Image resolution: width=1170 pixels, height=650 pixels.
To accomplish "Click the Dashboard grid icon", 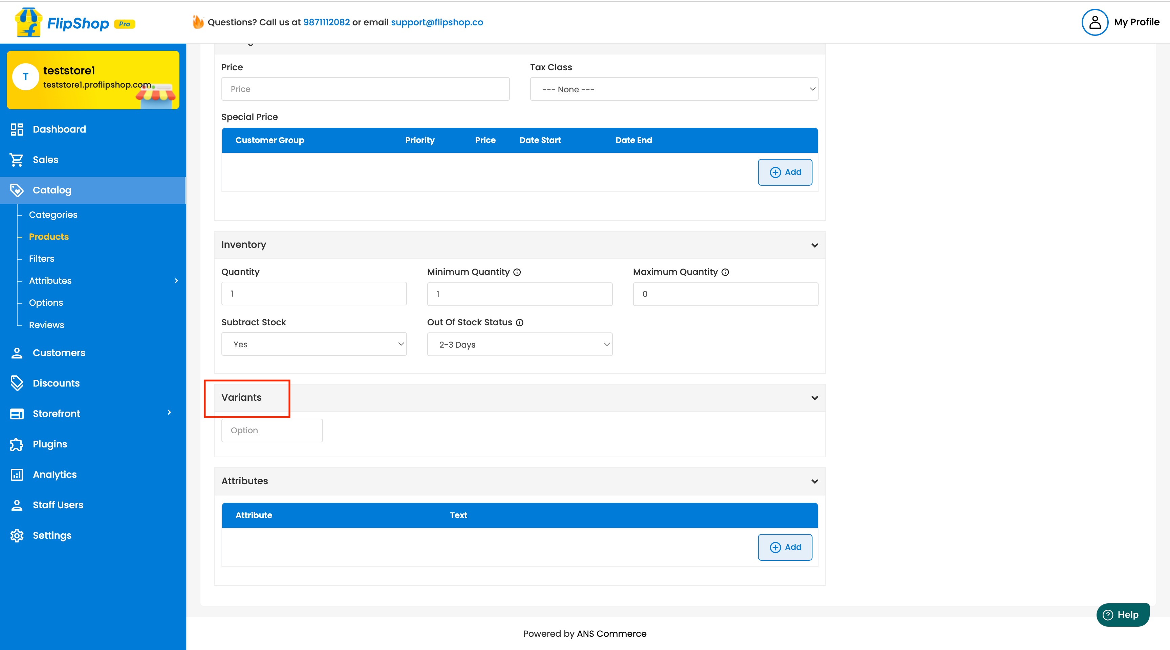I will tap(17, 129).
